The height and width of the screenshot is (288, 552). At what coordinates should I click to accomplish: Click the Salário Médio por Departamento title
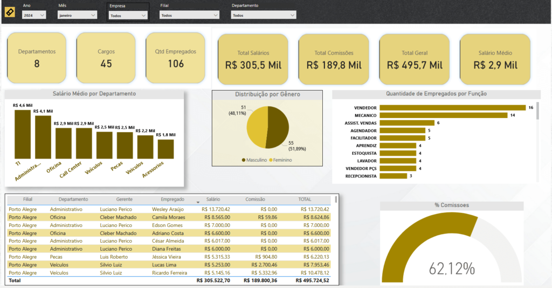[94, 94]
